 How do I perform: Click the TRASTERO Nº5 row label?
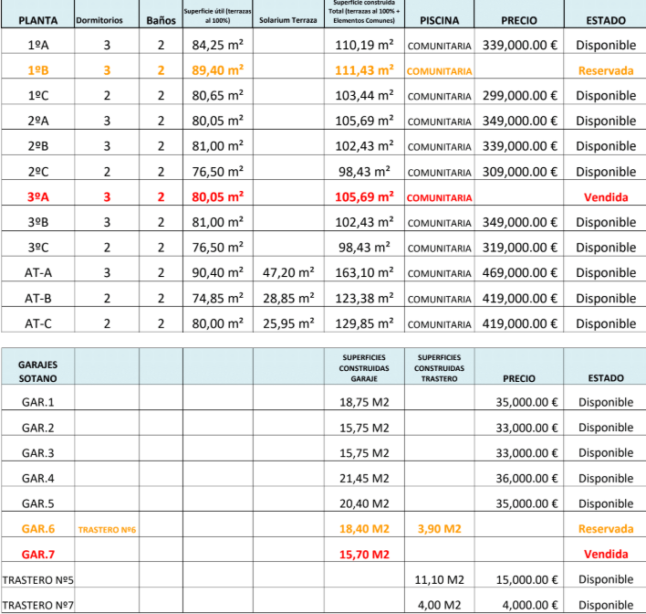point(37,579)
